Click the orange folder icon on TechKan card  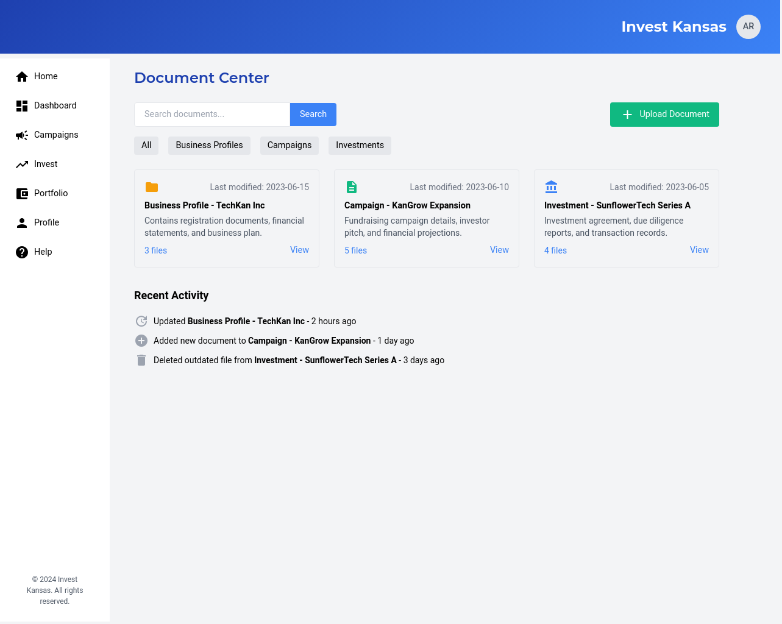(x=152, y=187)
